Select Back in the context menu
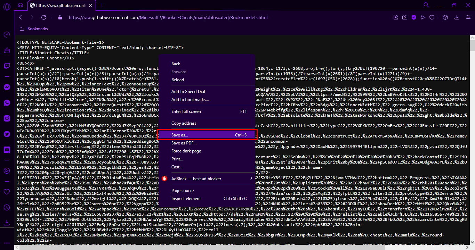Screen dimensions: 475x250 tap(207, 64)
